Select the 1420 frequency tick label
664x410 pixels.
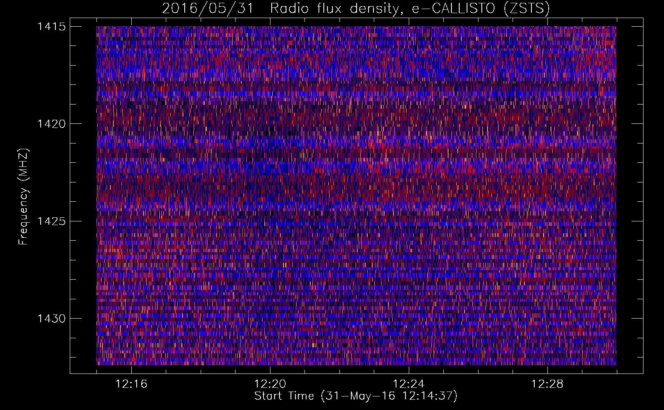coord(52,124)
